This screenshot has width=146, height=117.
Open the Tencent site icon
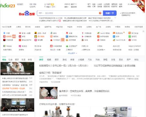tap(51, 33)
